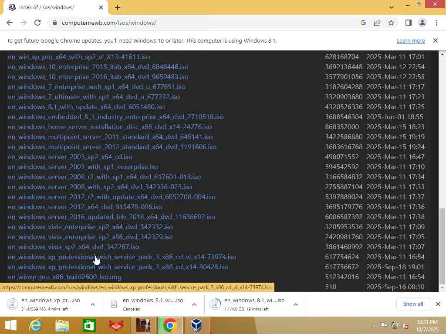The image size is (446, 334).
Task: Open Windows home server installation disc link
Action: (110, 127)
